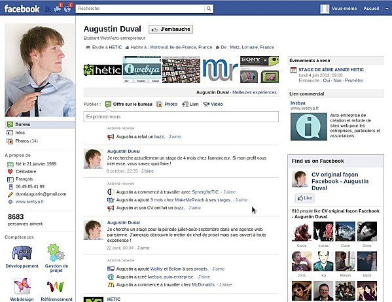Open the SynergheTIC link
The width and height of the screenshot is (392, 302).
205,192
